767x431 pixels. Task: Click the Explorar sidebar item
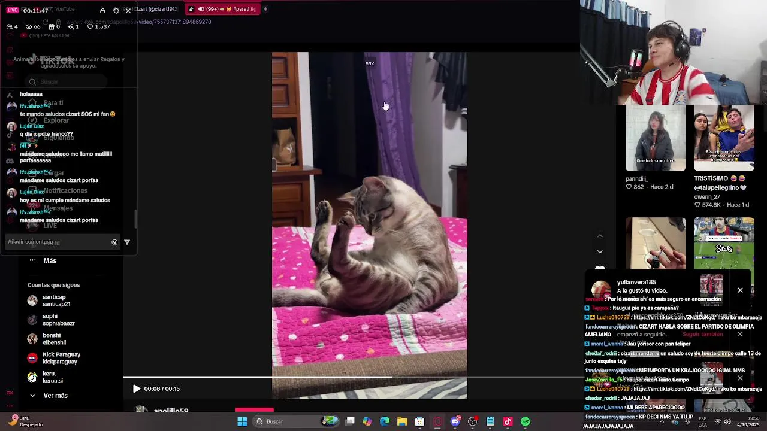(x=48, y=120)
